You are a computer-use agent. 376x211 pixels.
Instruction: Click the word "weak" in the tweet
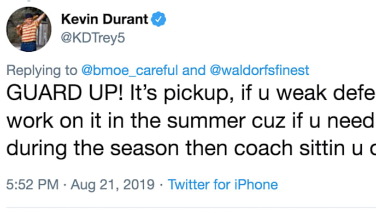(x=301, y=93)
